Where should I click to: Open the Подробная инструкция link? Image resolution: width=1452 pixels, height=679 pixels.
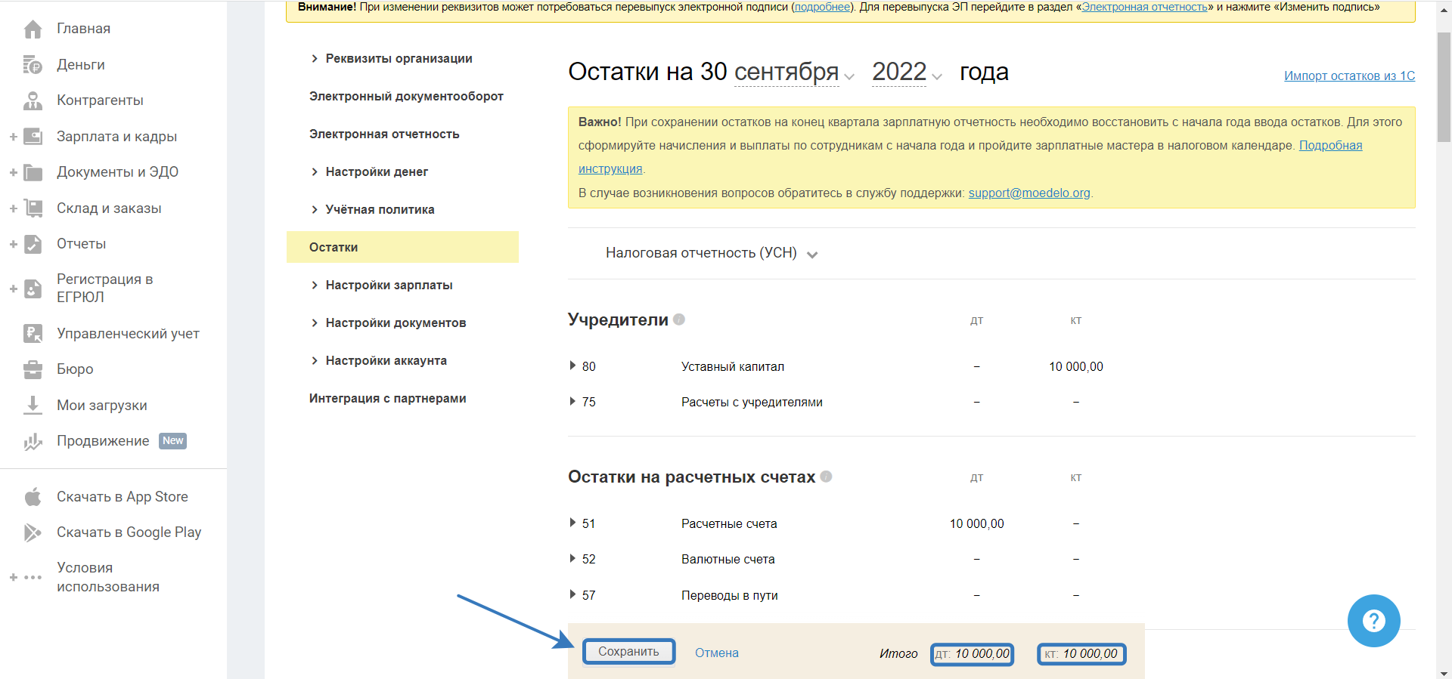1330,146
